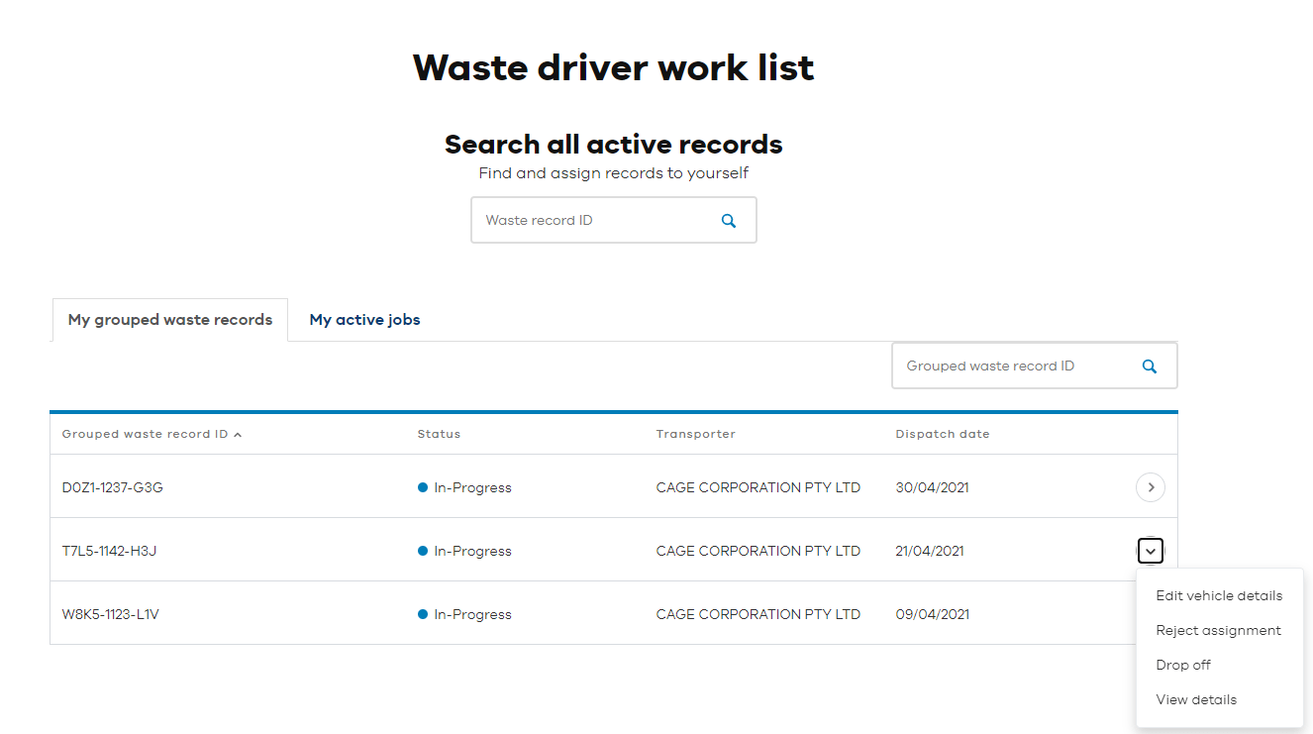1313x734 pixels.
Task: Open the right arrow icon for record D0Z1-1237-G3G
Action: tap(1150, 487)
